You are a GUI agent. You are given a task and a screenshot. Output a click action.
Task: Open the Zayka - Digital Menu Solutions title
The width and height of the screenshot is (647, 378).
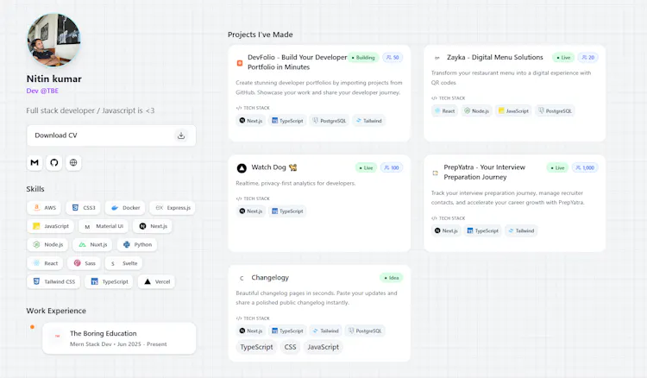coord(495,57)
